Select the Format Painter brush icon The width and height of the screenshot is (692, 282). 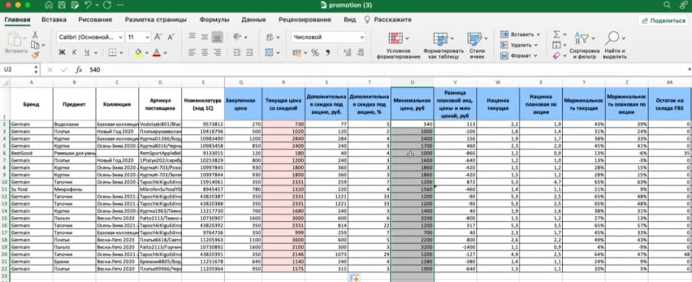click(x=35, y=55)
